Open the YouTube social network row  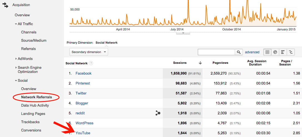tap(83, 133)
